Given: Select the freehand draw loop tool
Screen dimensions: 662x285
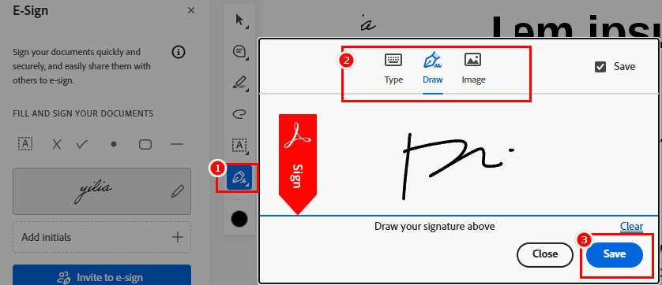Looking at the screenshot, I should click(x=239, y=114).
